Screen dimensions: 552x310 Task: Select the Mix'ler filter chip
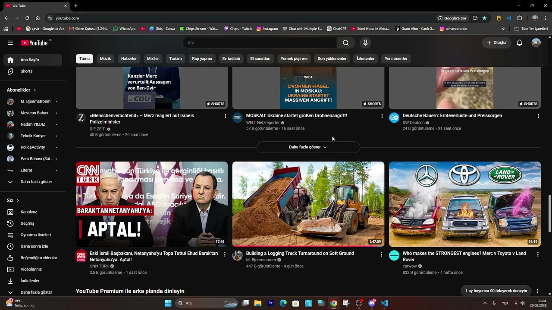153,59
